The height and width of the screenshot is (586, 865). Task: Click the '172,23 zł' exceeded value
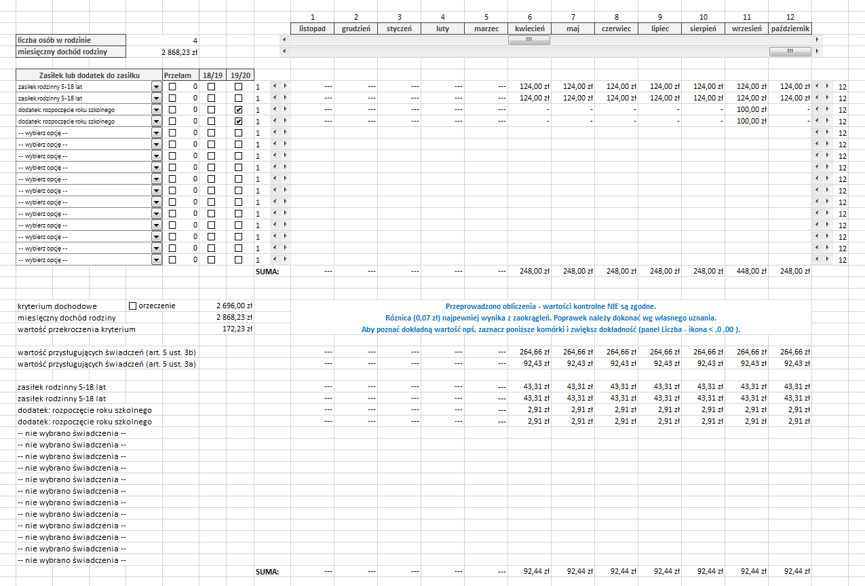(237, 329)
